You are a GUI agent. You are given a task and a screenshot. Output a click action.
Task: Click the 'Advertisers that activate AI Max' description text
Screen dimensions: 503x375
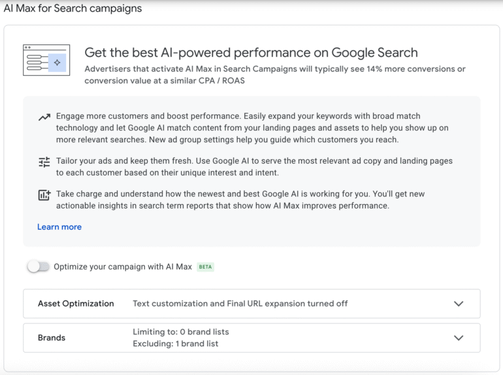(275, 74)
